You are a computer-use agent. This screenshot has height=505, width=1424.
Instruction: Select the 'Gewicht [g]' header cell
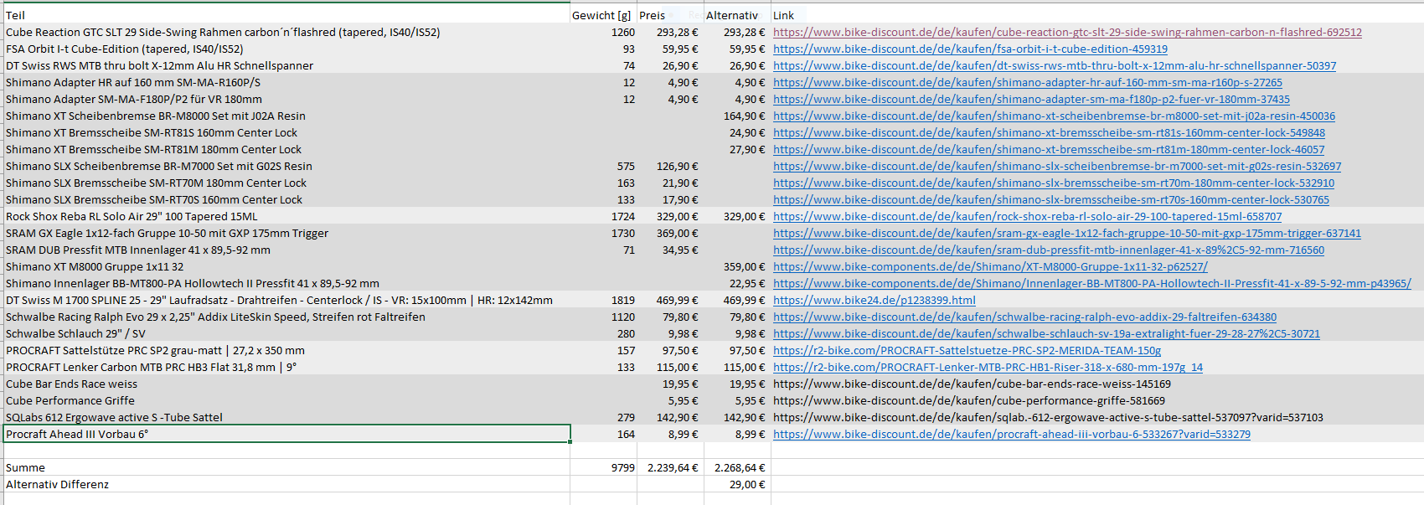pos(603,15)
